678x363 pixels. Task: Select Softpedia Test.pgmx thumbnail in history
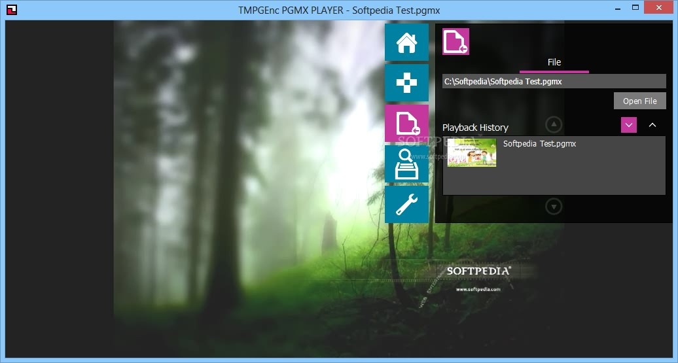[x=472, y=152]
